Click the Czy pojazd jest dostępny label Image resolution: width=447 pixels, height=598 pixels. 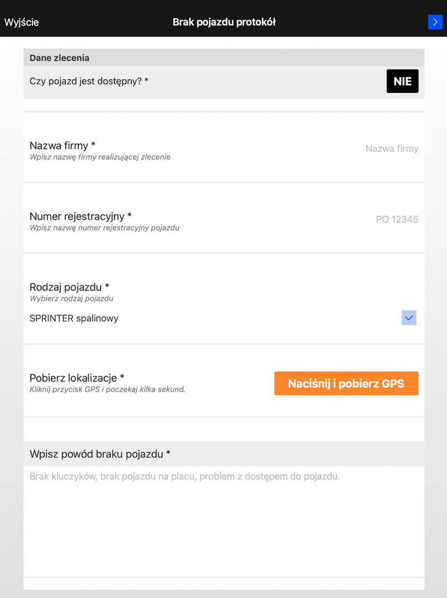89,82
